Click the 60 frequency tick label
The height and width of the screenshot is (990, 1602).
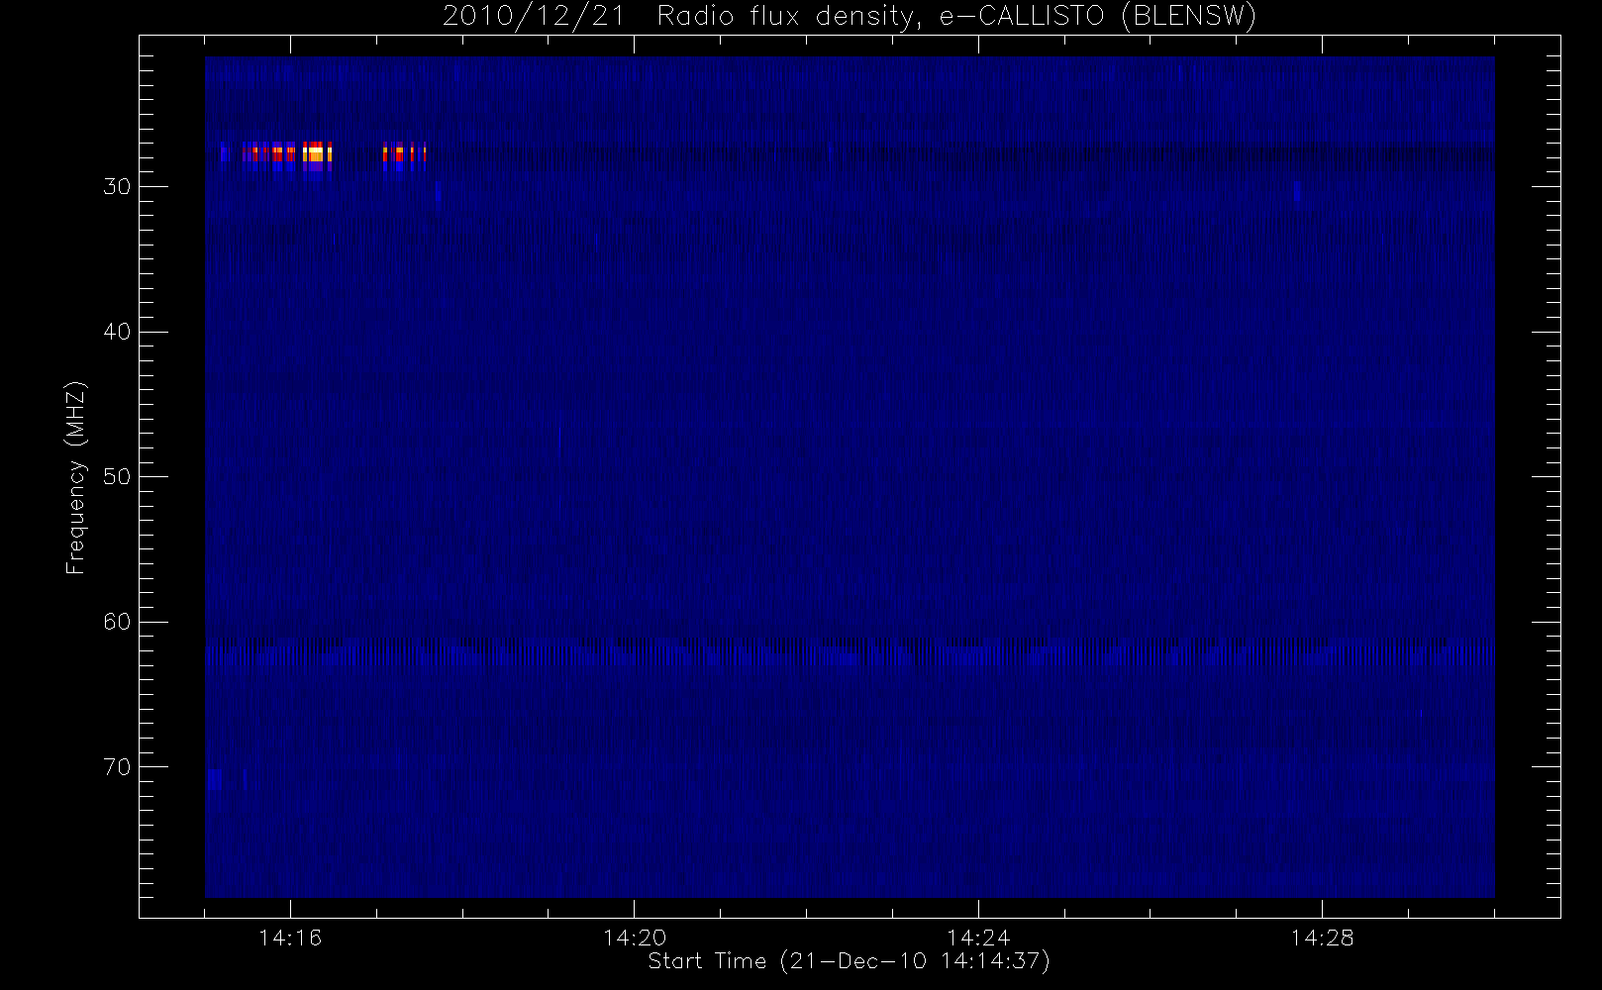(x=117, y=622)
